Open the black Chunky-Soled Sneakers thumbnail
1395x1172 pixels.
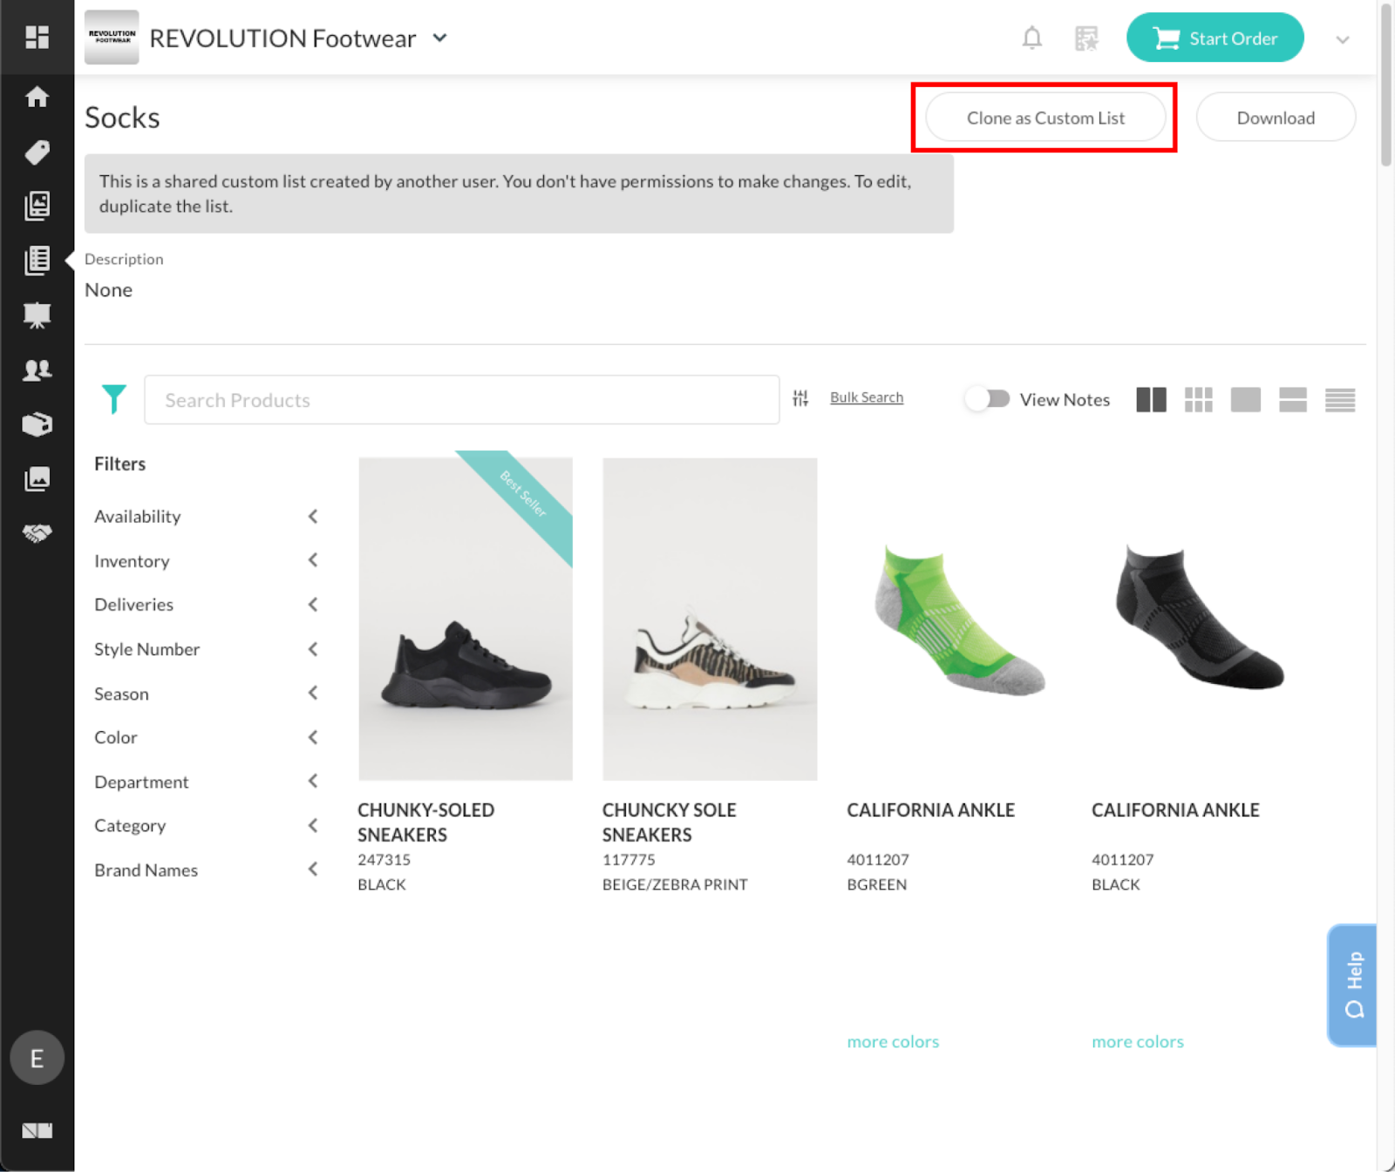point(466,618)
